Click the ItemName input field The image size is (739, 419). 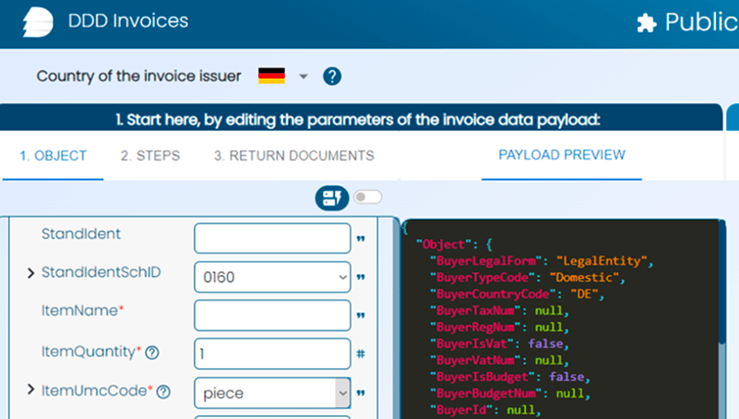pyautogui.click(x=272, y=315)
